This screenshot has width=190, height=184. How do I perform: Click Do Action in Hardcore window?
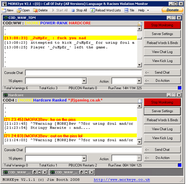[162, 158]
